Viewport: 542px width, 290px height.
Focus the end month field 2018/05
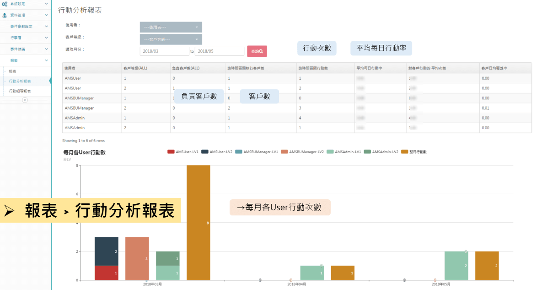click(x=220, y=51)
